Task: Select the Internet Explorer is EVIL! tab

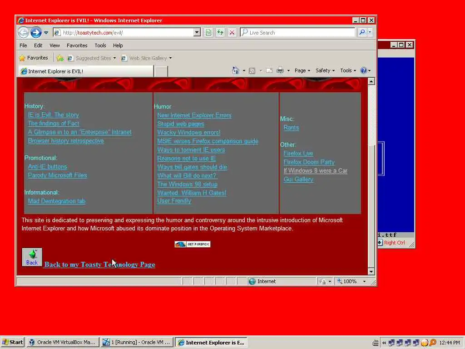Action: tap(86, 71)
